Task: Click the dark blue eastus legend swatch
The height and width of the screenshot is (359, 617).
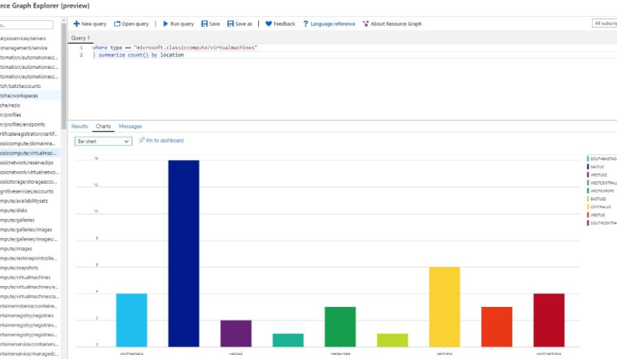Action: click(588, 166)
